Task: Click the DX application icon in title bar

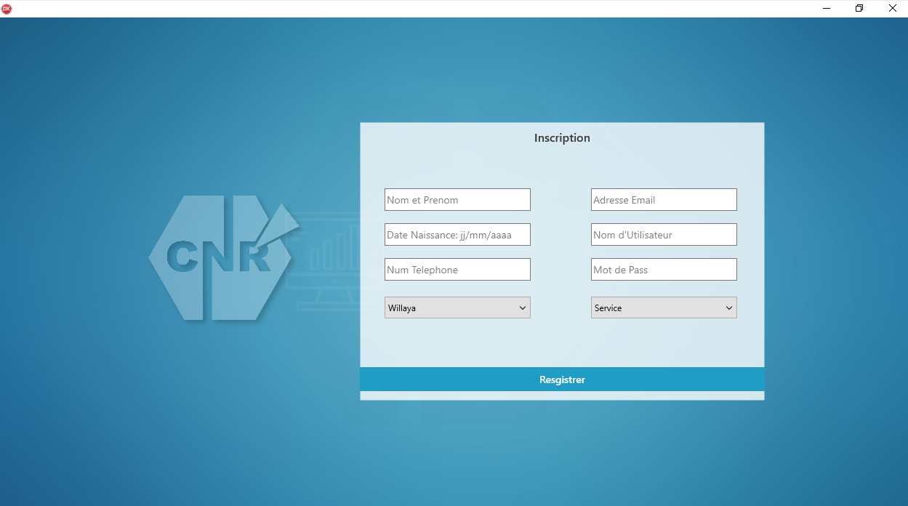Action: (7, 9)
